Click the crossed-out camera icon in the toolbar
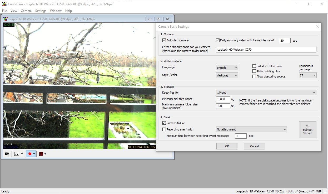The width and height of the screenshot is (328, 194). pos(7,154)
